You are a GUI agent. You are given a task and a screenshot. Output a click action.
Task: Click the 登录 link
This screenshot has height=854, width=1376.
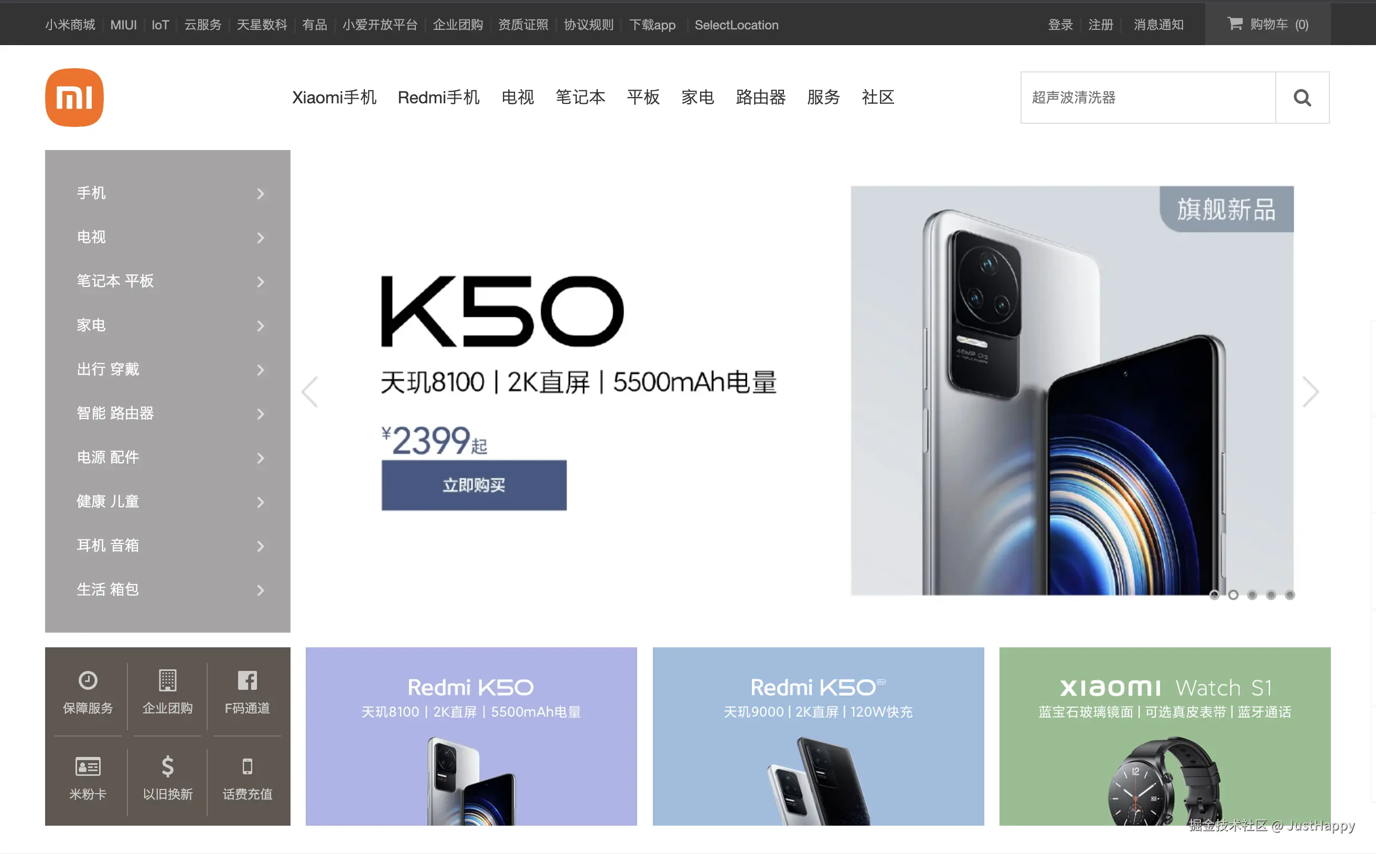click(x=1060, y=25)
